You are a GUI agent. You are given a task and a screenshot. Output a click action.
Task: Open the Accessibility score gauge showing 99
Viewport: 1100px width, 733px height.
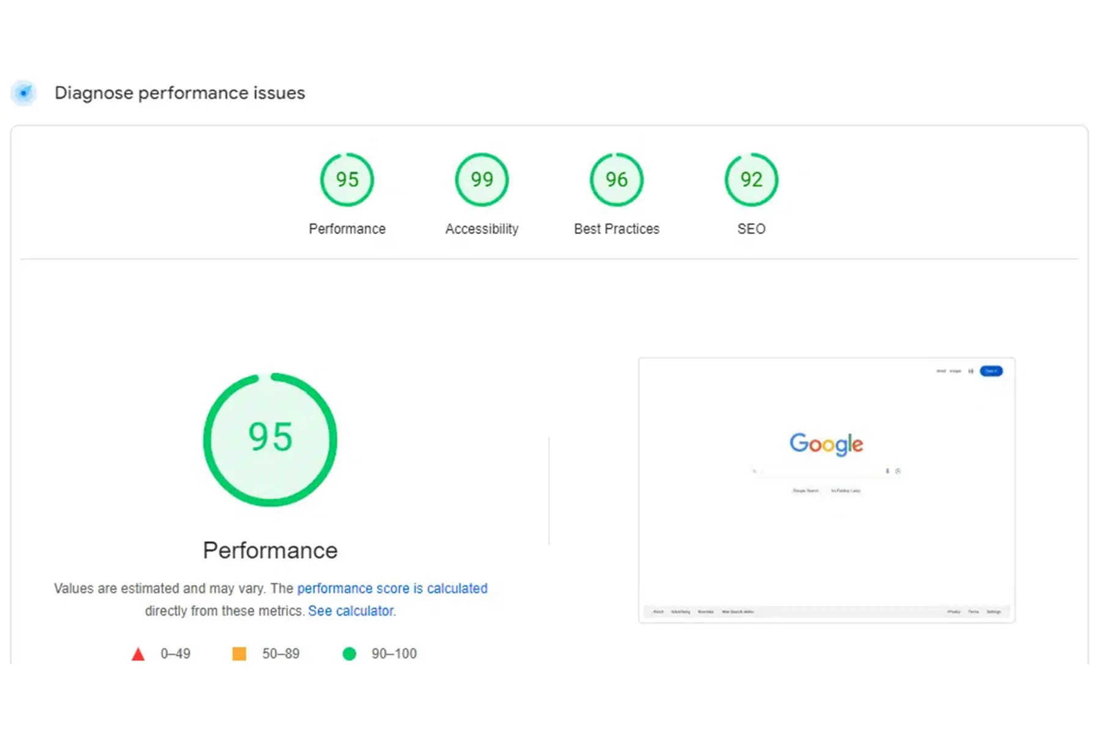pos(482,180)
